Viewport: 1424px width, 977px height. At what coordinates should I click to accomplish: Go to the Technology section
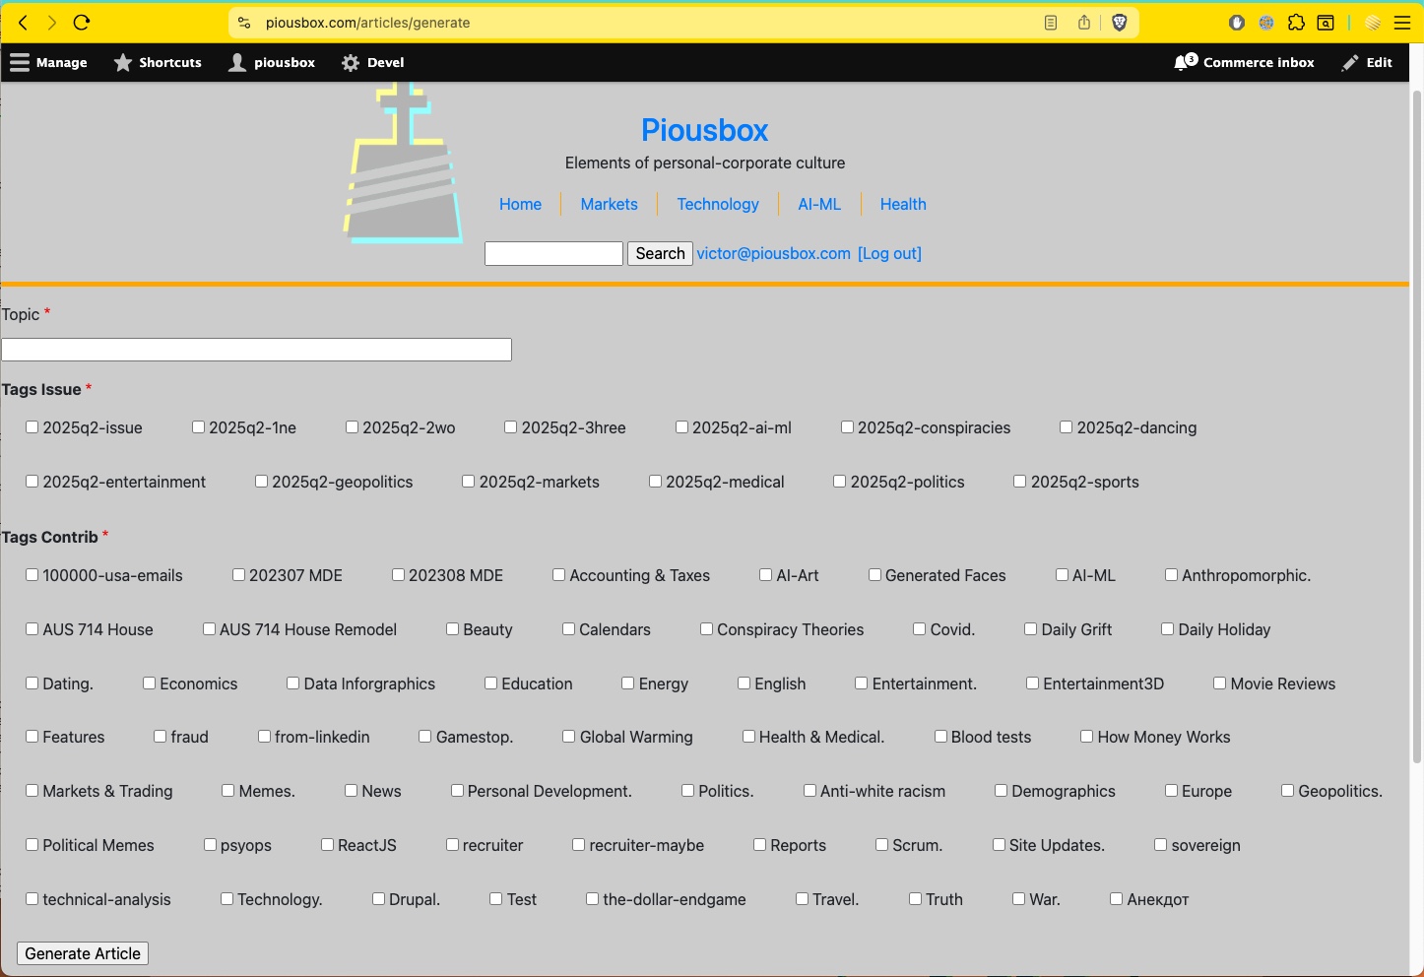718,204
